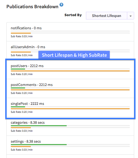Select the singlePost publication entry
The width and height of the screenshot is (138, 158).
(70, 107)
